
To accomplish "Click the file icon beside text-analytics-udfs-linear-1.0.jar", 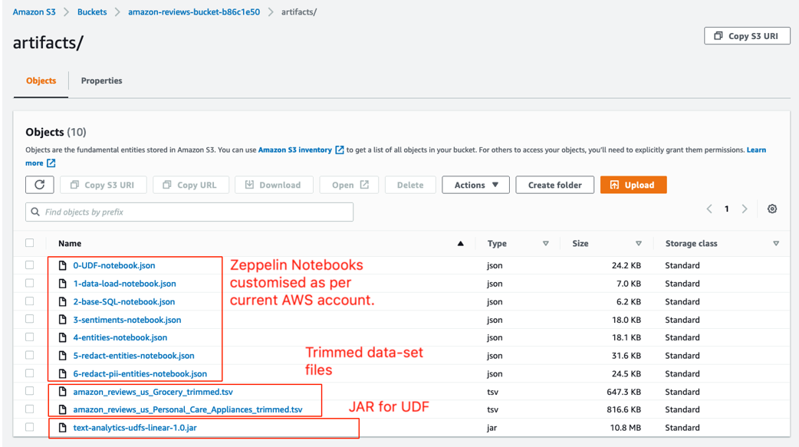I will tap(63, 428).
